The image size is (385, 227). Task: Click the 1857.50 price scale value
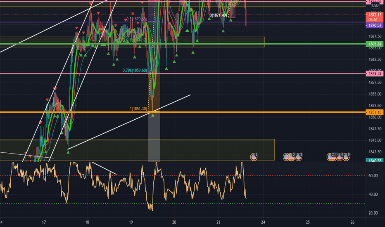(x=375, y=83)
